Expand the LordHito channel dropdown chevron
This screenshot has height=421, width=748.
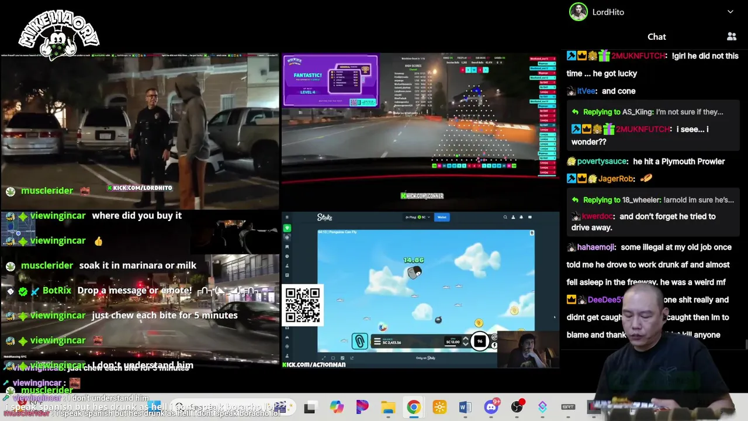pyautogui.click(x=730, y=12)
